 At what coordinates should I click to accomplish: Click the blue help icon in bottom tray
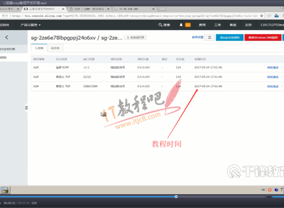click(276, 190)
